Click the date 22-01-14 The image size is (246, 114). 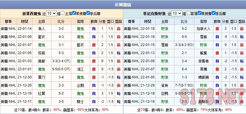point(24,29)
